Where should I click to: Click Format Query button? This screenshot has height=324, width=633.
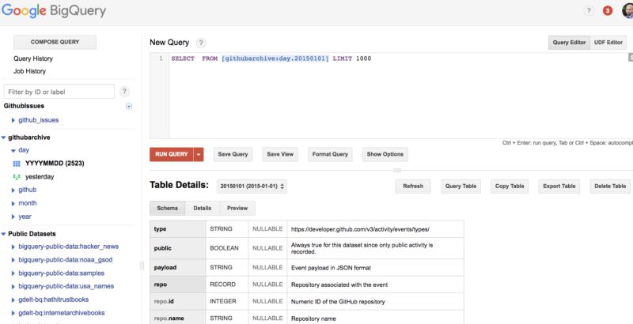tap(330, 154)
